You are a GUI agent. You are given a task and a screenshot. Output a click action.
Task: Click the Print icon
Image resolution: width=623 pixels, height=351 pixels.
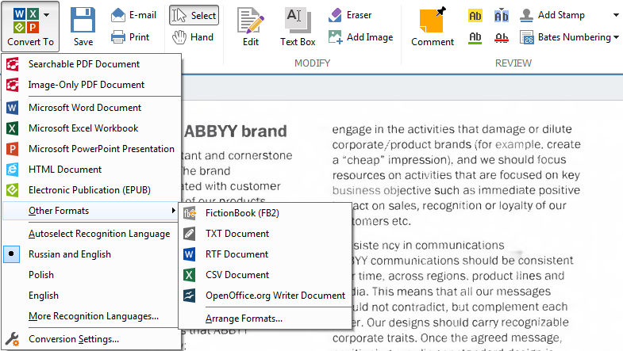coord(131,36)
